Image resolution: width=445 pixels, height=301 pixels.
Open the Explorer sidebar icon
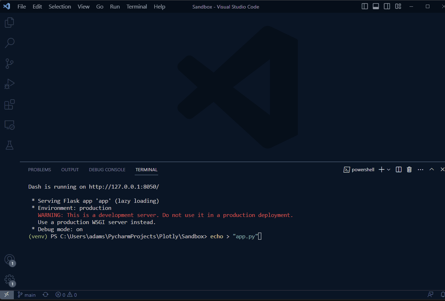point(9,22)
